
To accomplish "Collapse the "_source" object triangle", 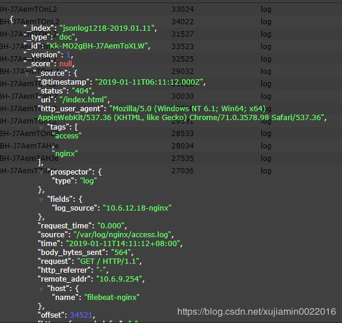I will click(x=27, y=74).
